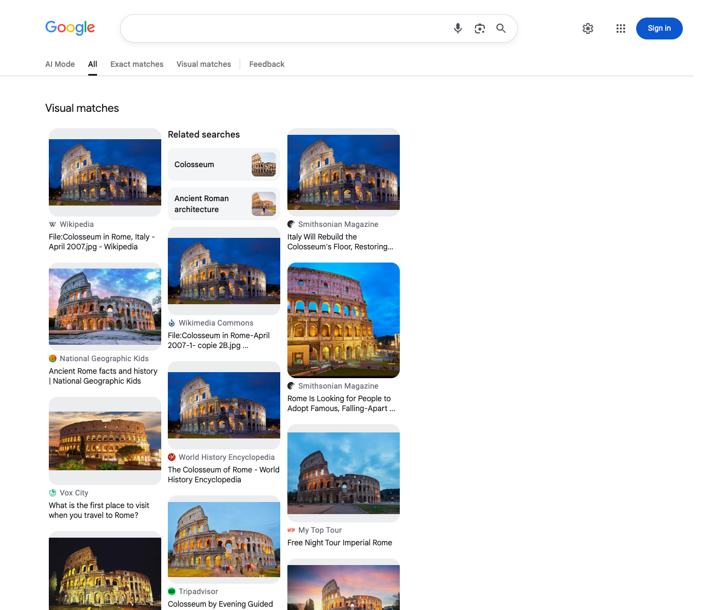
Task: Click the Tripadvisor source icon
Action: click(172, 591)
